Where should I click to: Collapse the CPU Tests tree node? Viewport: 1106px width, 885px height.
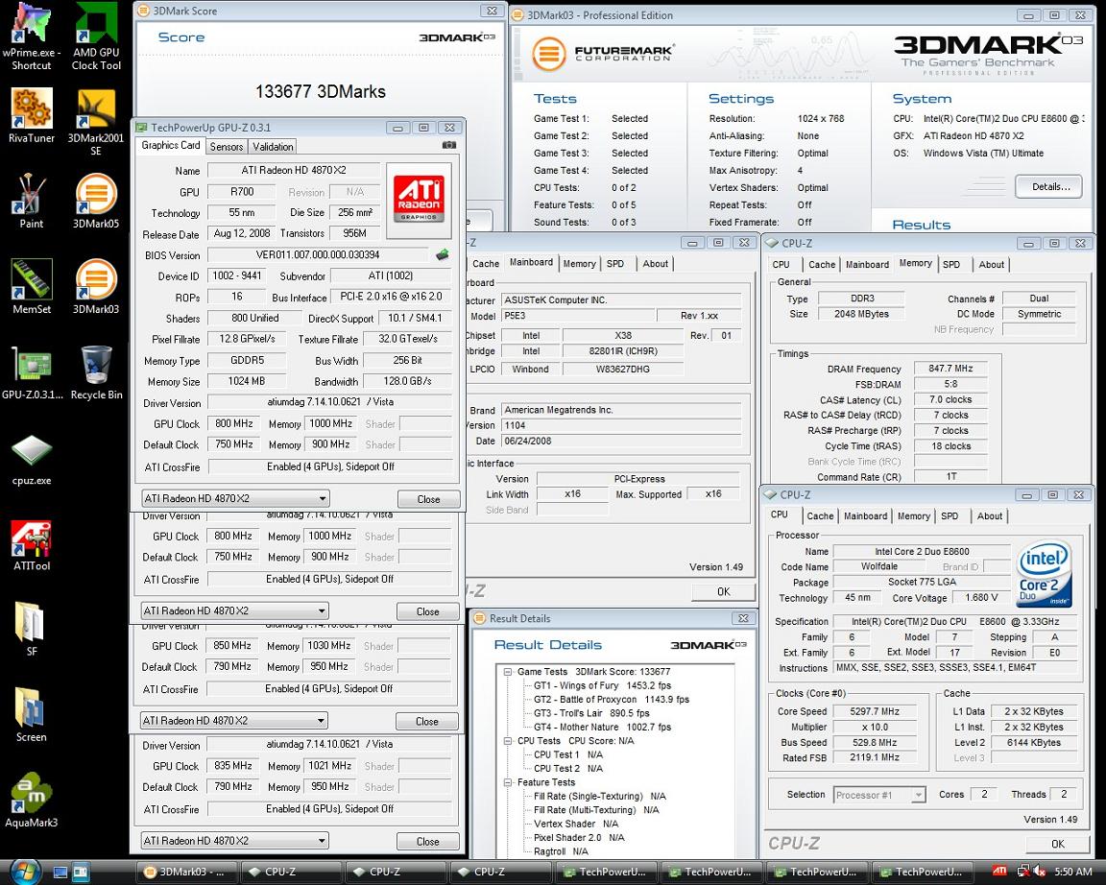tap(507, 741)
